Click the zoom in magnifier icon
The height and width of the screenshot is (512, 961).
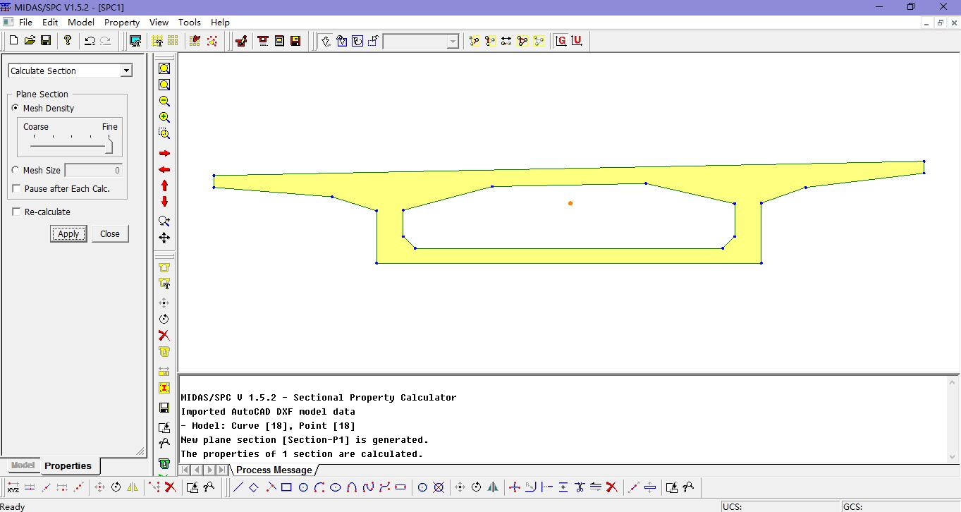(164, 117)
